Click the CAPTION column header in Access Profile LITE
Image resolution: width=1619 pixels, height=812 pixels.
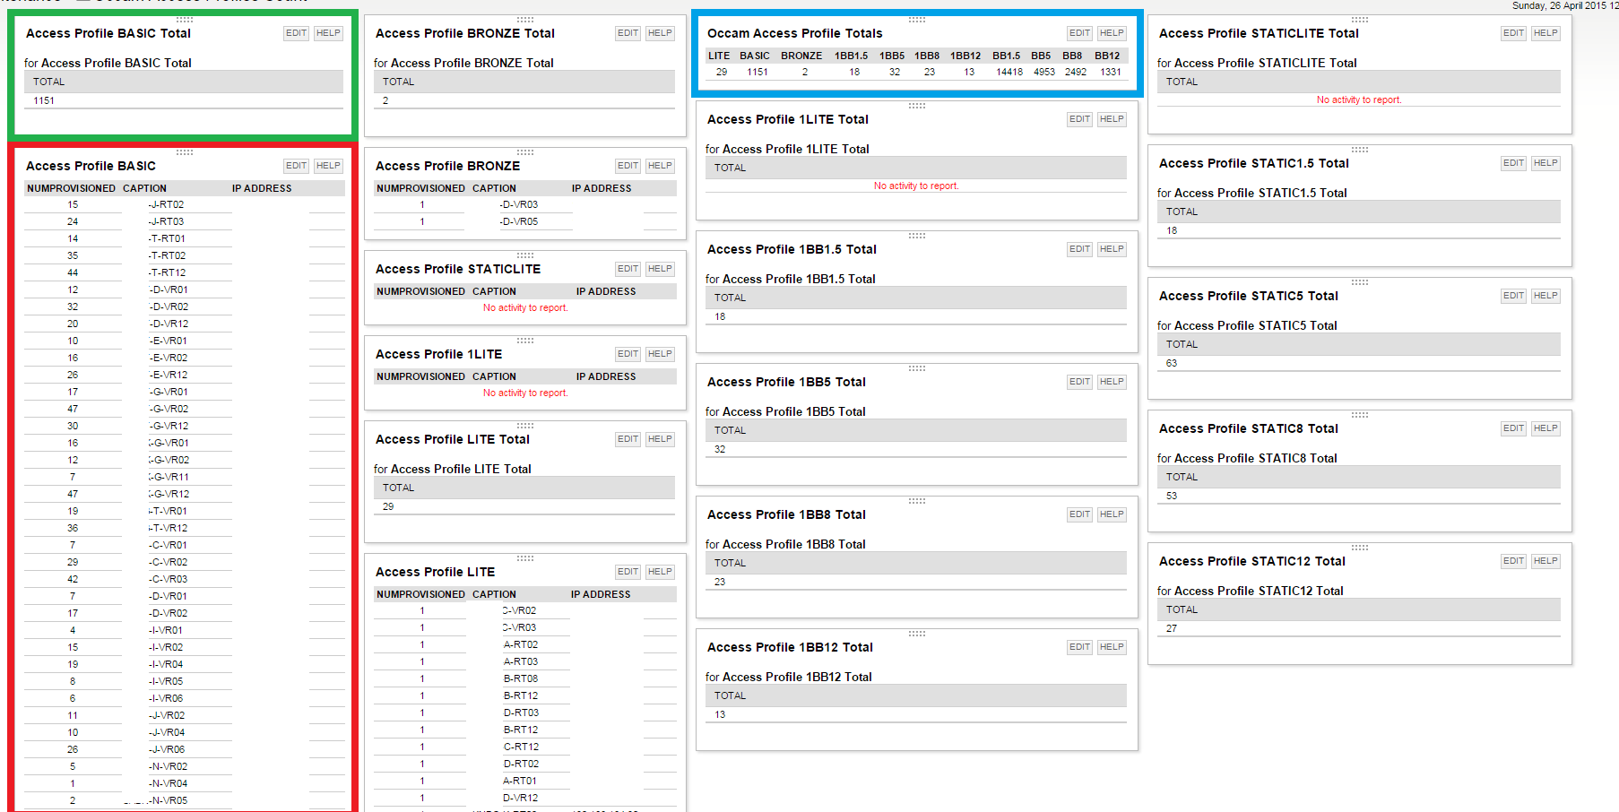point(494,594)
